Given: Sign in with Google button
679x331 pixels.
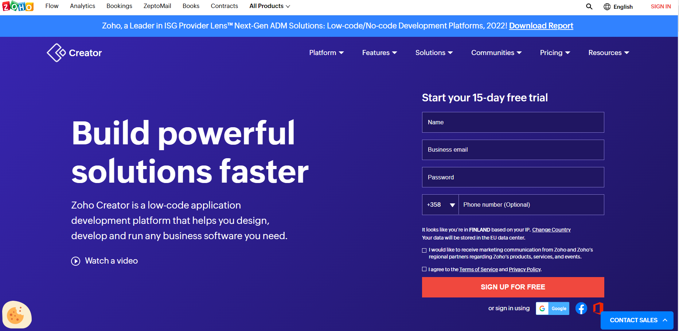Looking at the screenshot, I should coord(553,308).
